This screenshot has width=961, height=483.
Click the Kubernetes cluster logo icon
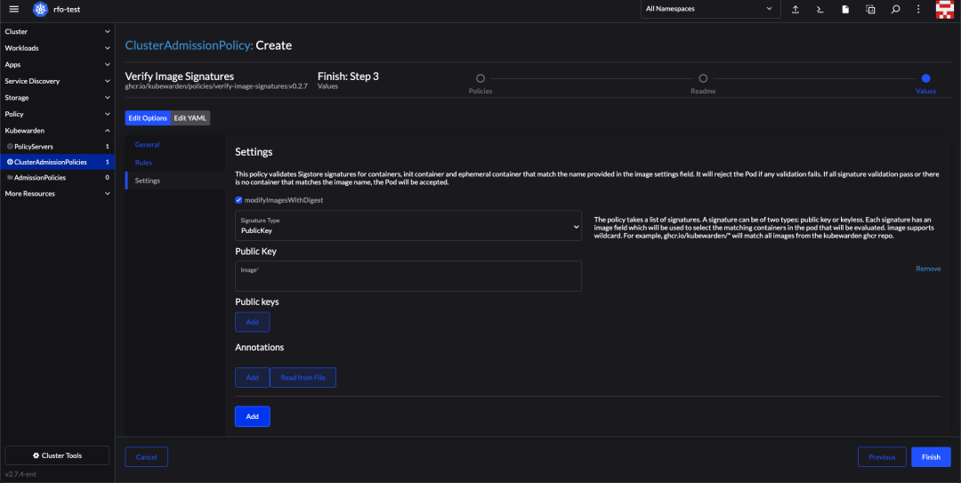coord(40,9)
